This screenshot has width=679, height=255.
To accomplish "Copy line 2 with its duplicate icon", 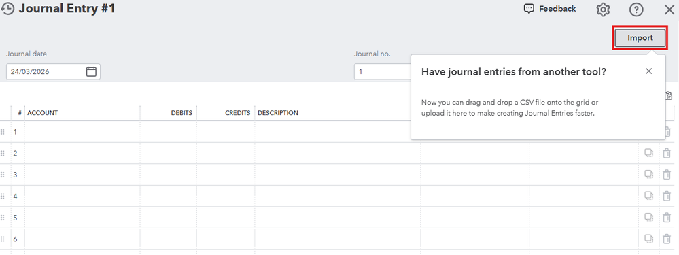I will [x=648, y=153].
